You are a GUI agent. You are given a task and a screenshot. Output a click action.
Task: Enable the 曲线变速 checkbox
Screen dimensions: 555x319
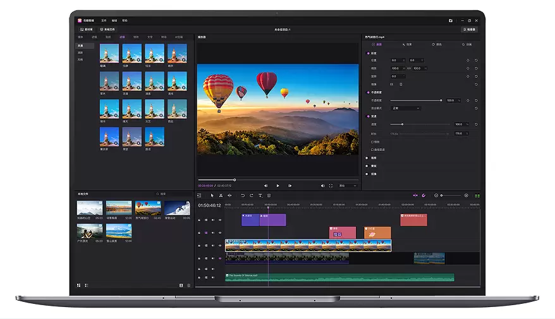pyautogui.click(x=373, y=150)
